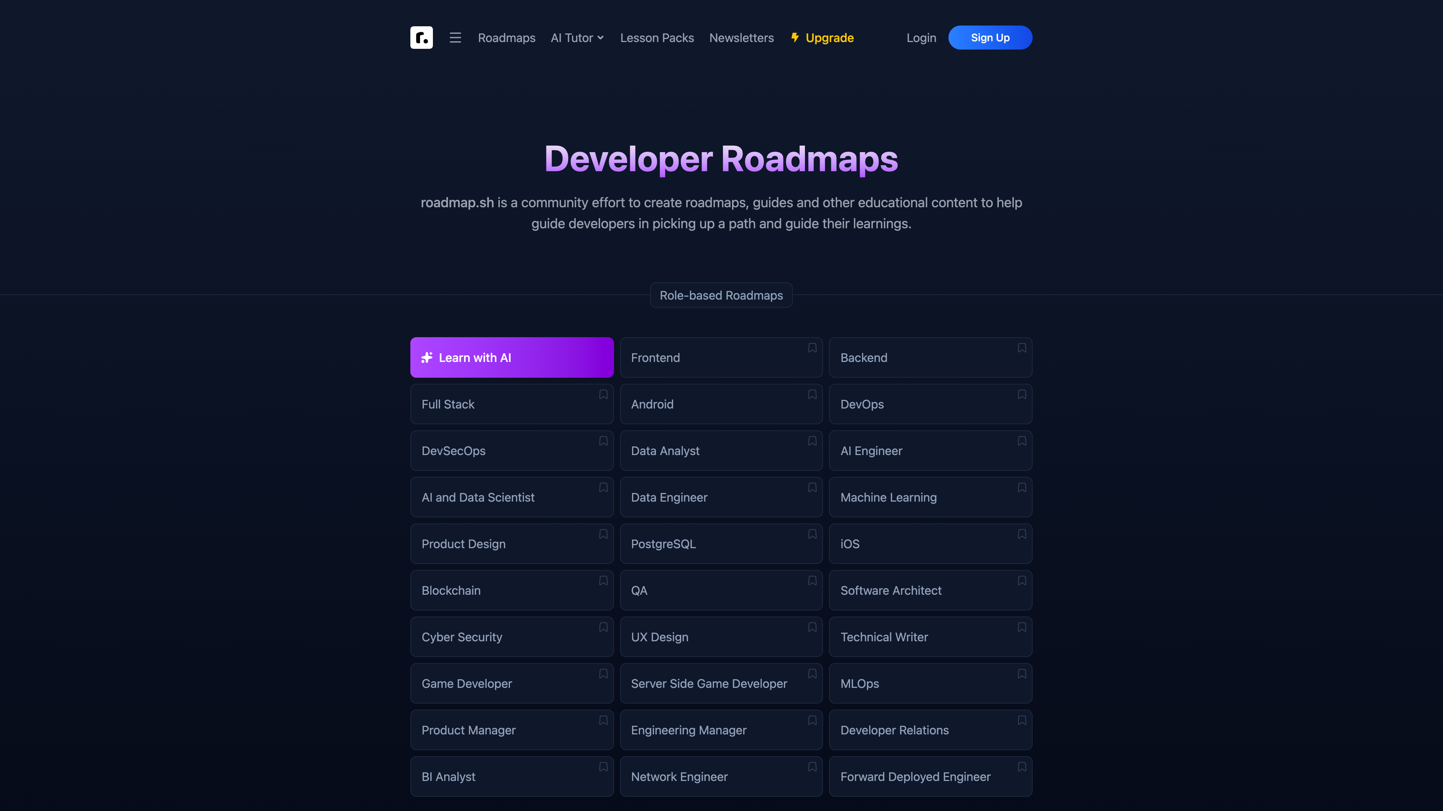
Task: Open the hamburger menu icon
Action: click(455, 38)
